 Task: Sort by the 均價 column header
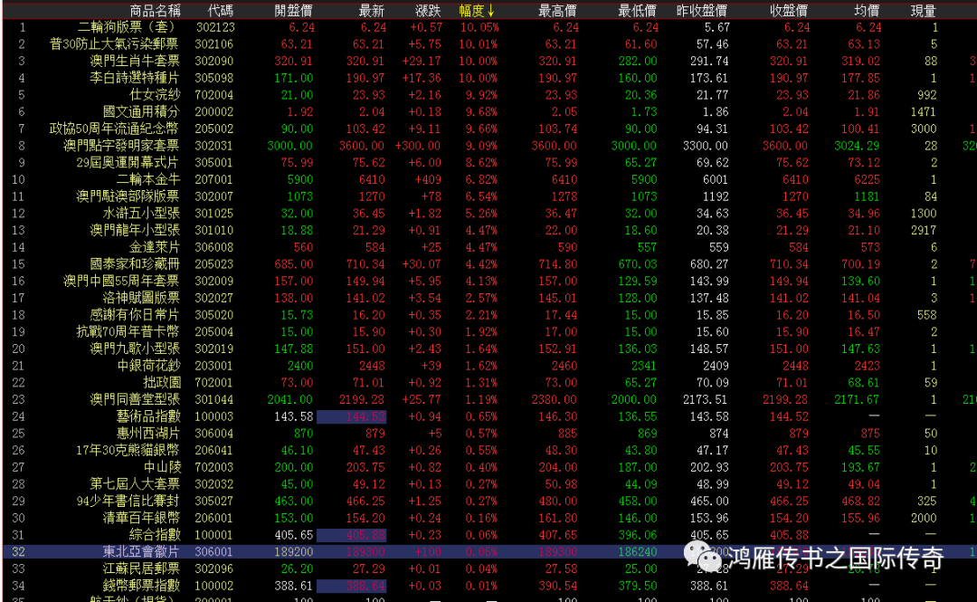[867, 11]
